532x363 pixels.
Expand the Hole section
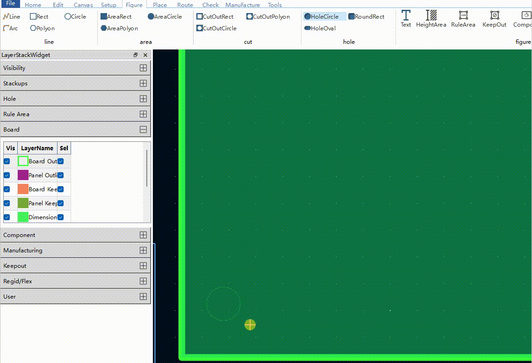click(x=143, y=98)
